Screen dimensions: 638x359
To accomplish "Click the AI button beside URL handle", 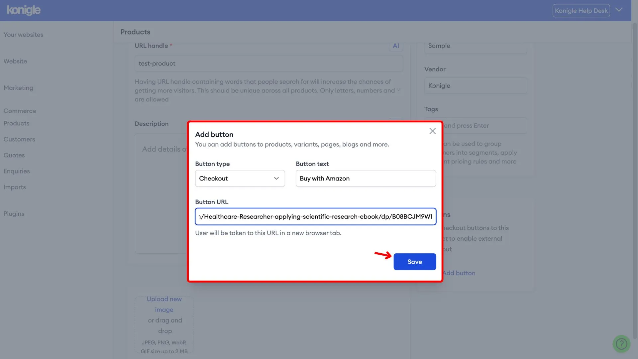I will click(396, 46).
